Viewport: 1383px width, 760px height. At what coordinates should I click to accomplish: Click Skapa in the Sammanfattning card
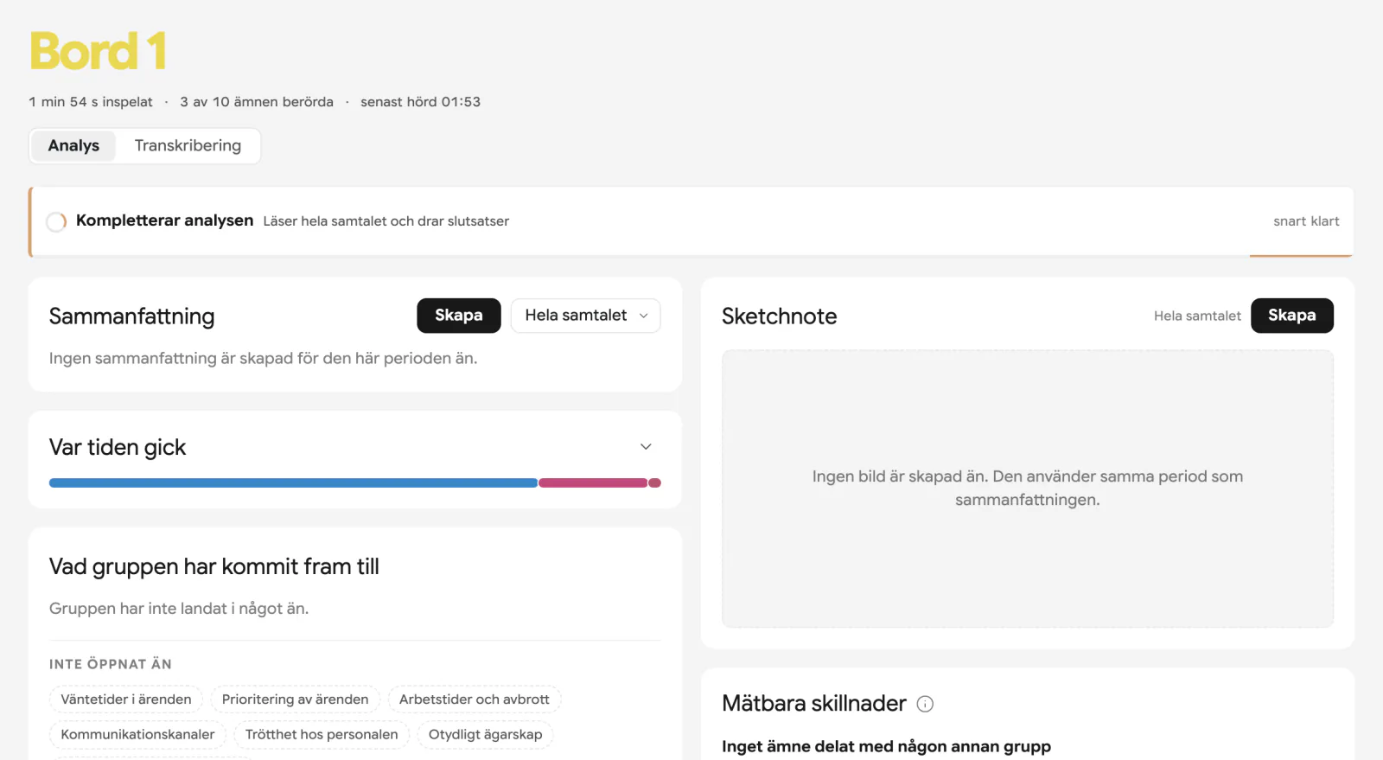459,316
